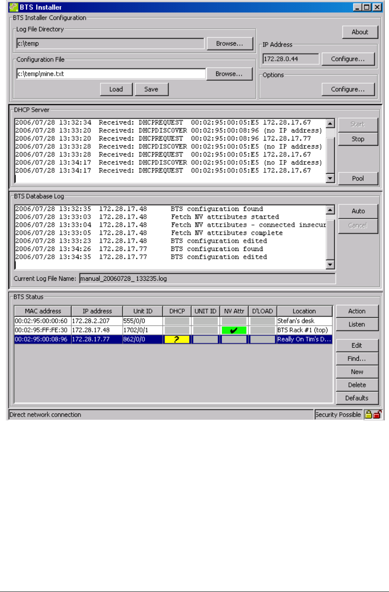Viewport: 389px width, 592px height.
Task: Click the green NV Attr checkmark cell
Action: click(234, 330)
